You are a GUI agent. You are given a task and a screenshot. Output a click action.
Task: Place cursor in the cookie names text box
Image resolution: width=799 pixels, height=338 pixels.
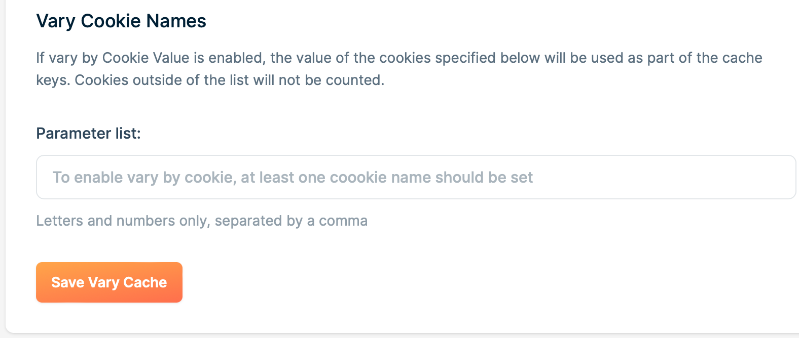click(416, 177)
